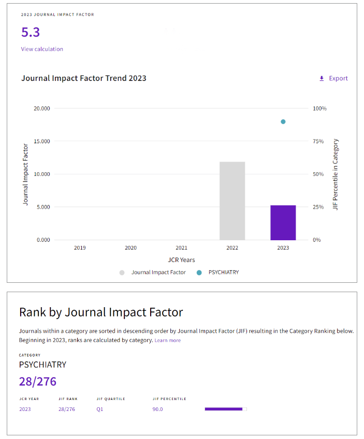Select the purple 2023 bar in chart
This screenshot has height=439, width=364.
pos(283,223)
